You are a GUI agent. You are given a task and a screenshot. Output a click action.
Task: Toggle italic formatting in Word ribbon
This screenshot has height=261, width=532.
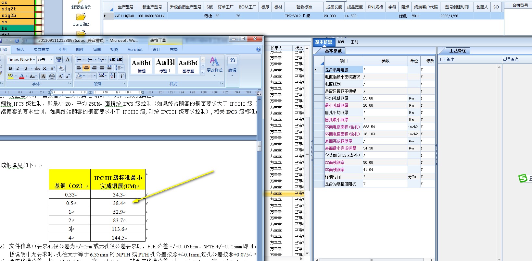tap(18, 68)
